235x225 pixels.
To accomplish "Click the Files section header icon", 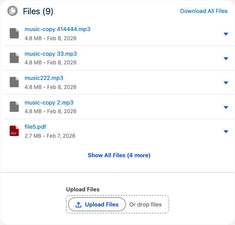I will [13, 11].
